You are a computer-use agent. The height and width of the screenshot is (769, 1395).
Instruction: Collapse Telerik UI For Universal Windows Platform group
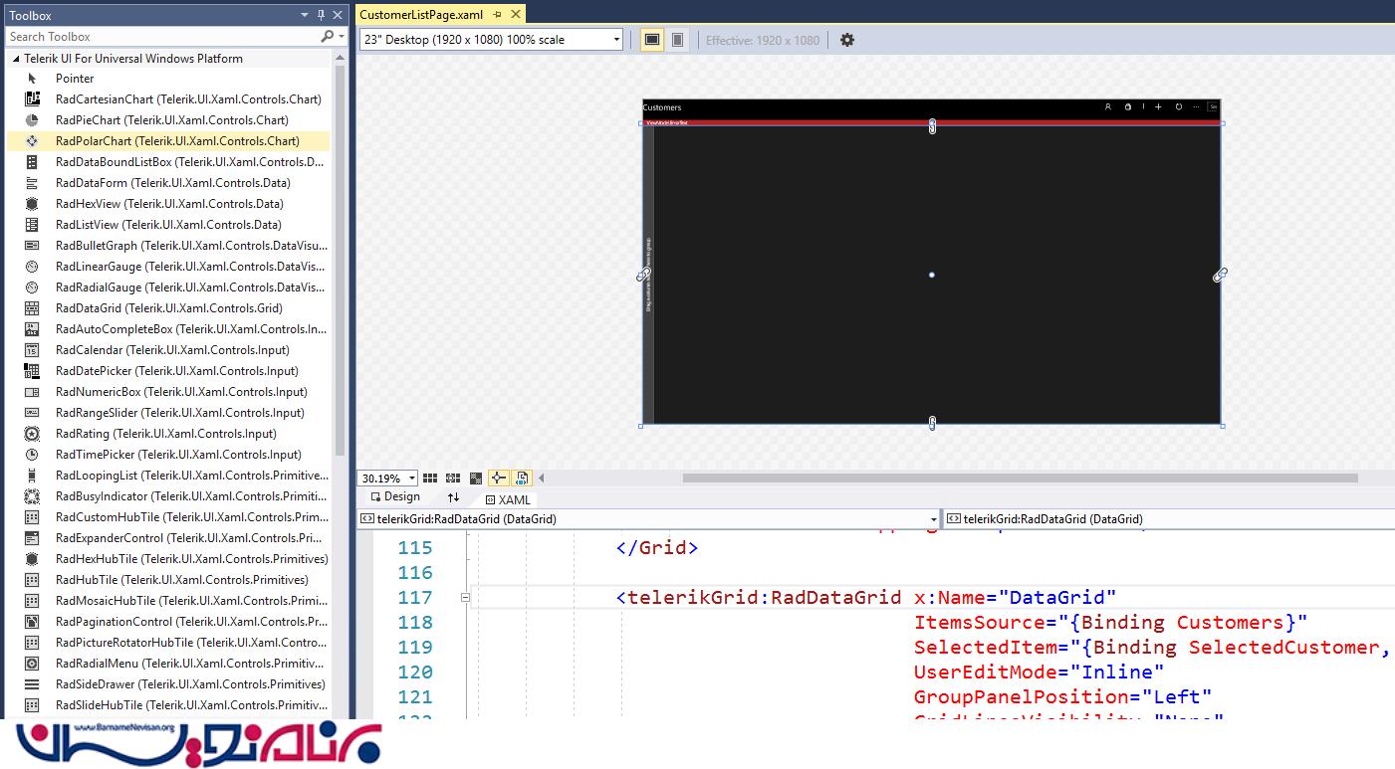(15, 59)
